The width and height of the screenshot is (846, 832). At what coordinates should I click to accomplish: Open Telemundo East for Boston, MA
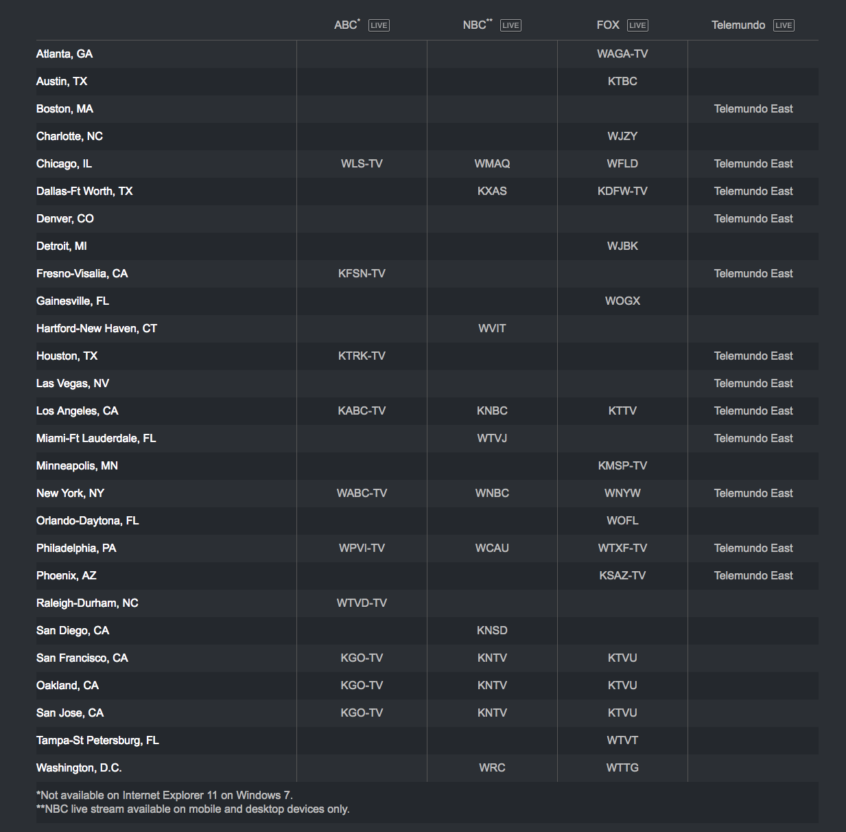(753, 109)
